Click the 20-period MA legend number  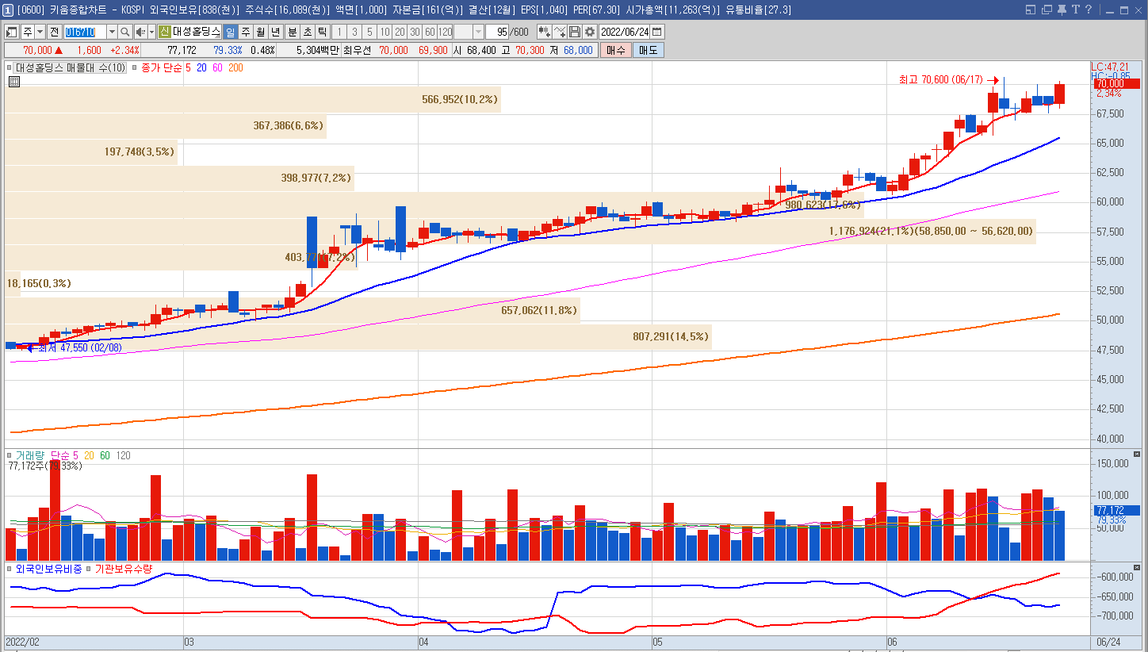tap(201, 68)
